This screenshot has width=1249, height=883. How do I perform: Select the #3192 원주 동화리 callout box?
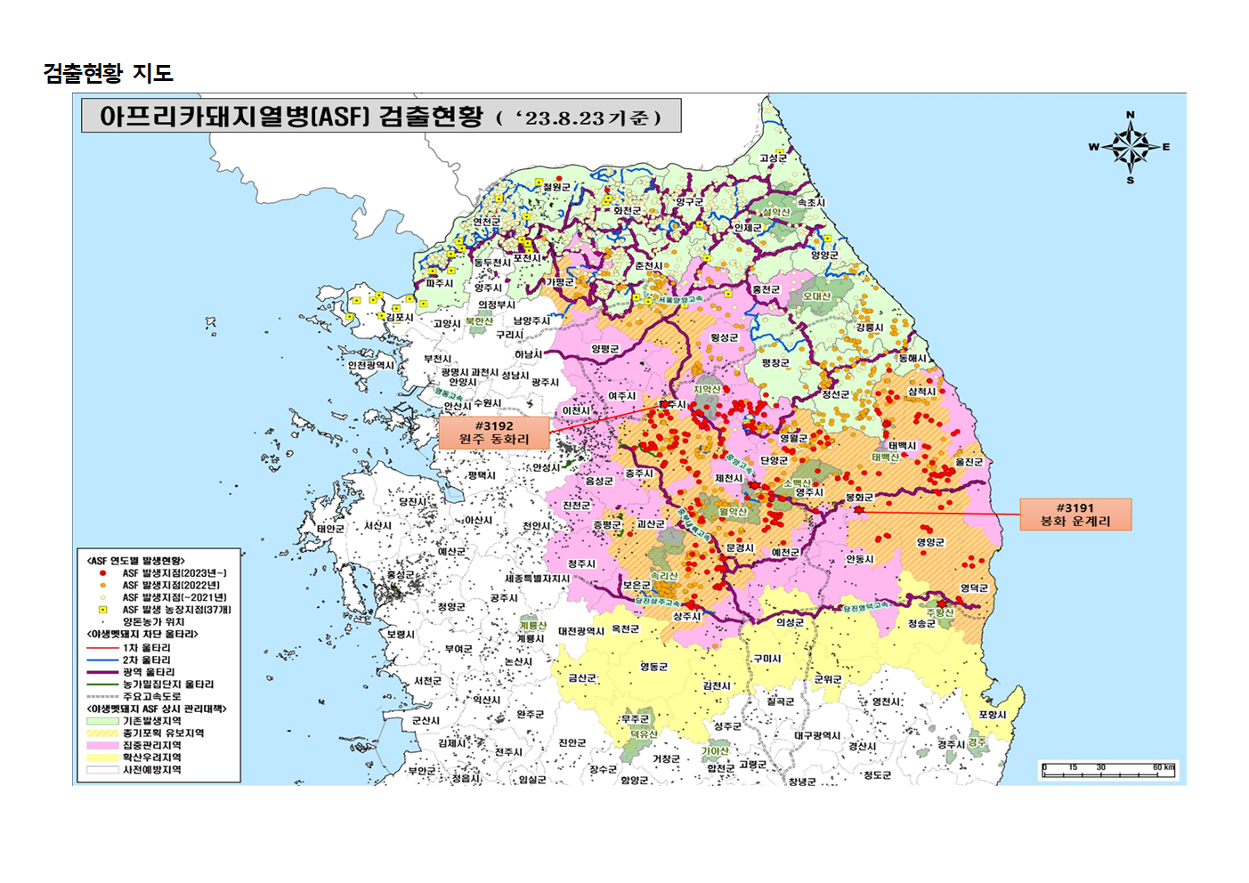click(x=494, y=433)
